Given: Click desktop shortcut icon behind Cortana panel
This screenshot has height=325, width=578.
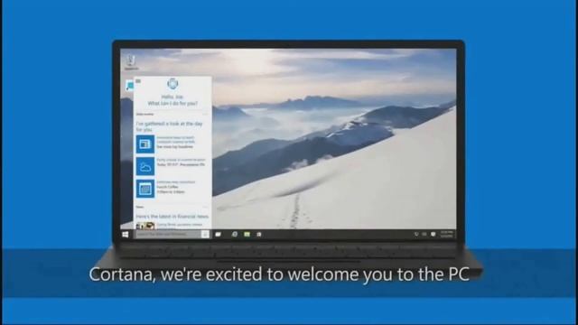Looking at the screenshot, I should pyautogui.click(x=129, y=86).
